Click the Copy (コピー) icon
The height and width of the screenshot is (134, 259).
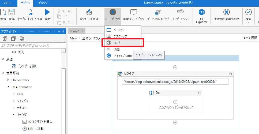pos(59,17)
